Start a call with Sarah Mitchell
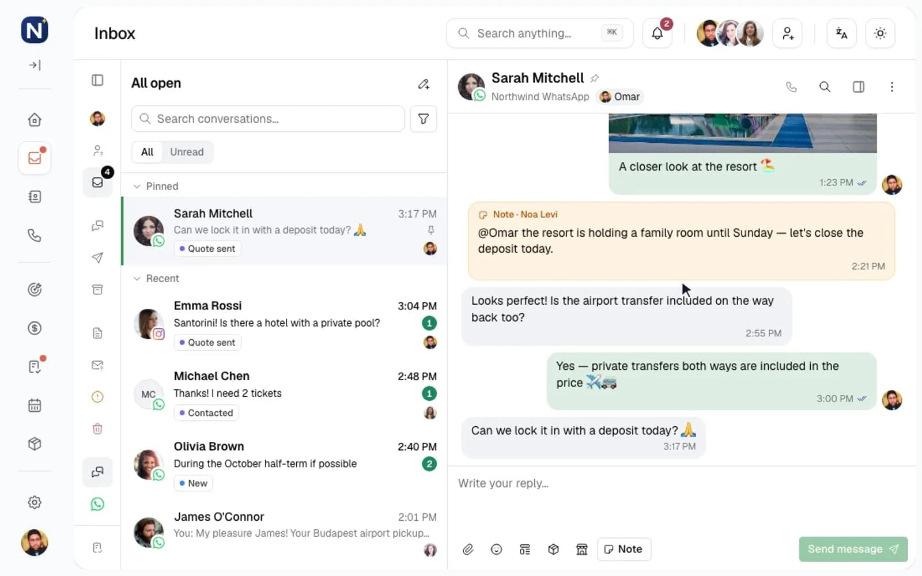Screen dimensions: 922x576 pyautogui.click(x=791, y=87)
